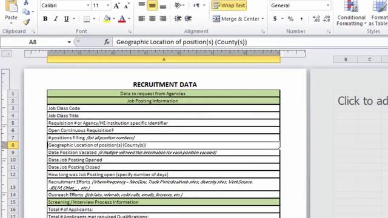This screenshot has width=388, height=218.
Task: Open Alignment group dialog launcher
Action: click(x=263, y=31)
